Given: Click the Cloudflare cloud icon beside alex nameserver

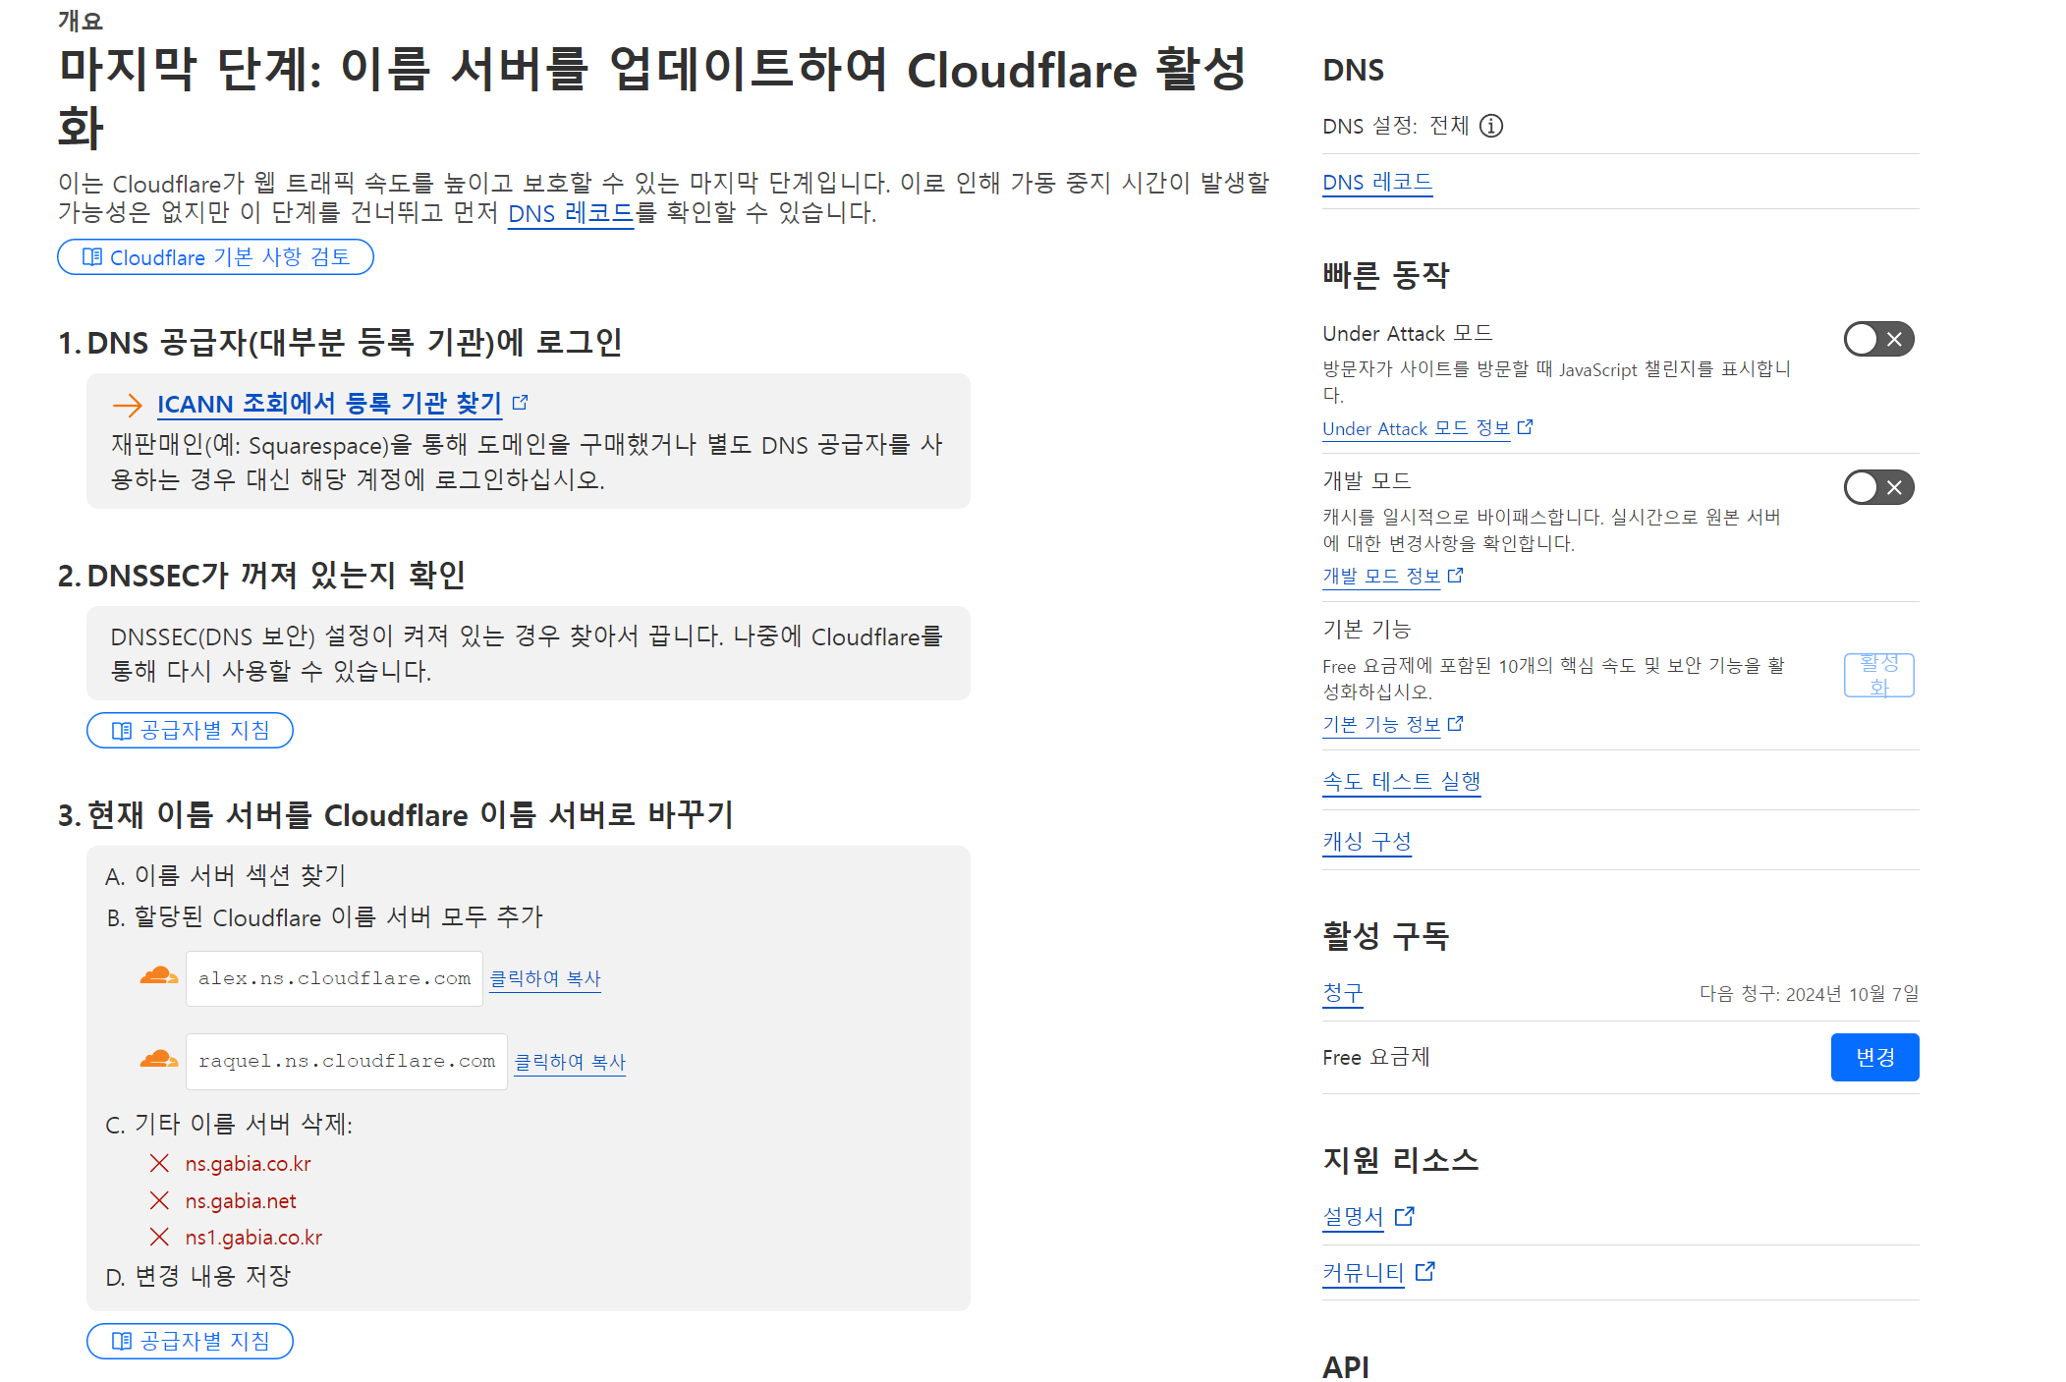Looking at the screenshot, I should click(158, 976).
